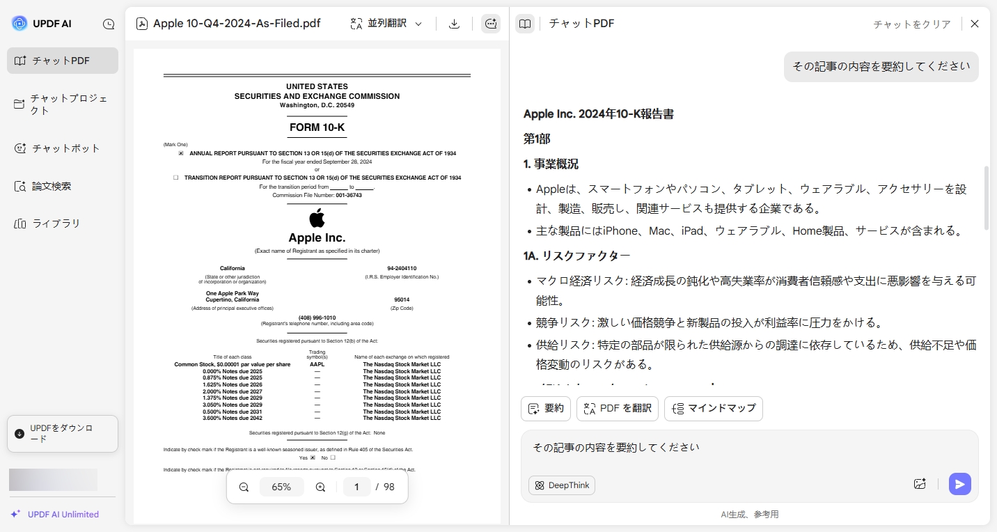Click the 65% zoom level field
Screen dimensions: 997x532
tap(281, 487)
